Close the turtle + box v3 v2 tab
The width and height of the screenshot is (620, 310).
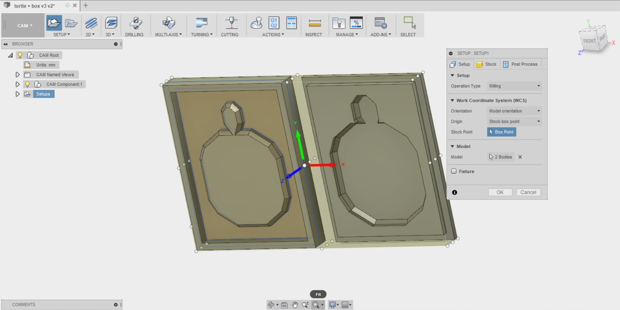point(75,5)
